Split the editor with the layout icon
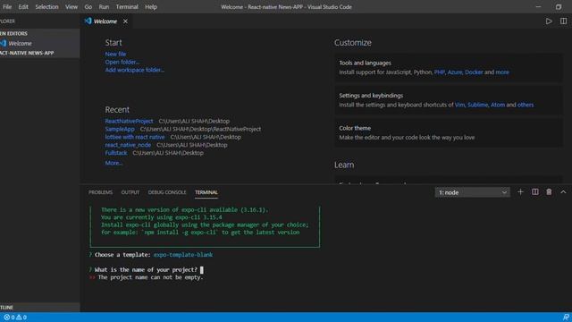572x322 pixels. 563,21
